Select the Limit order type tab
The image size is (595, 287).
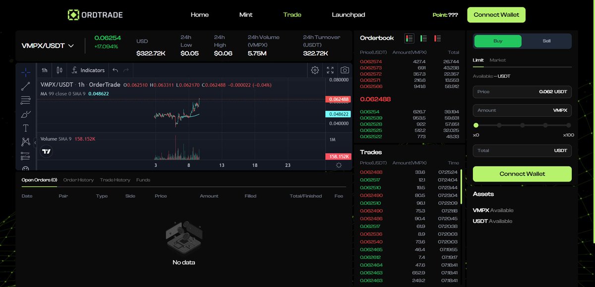[478, 60]
